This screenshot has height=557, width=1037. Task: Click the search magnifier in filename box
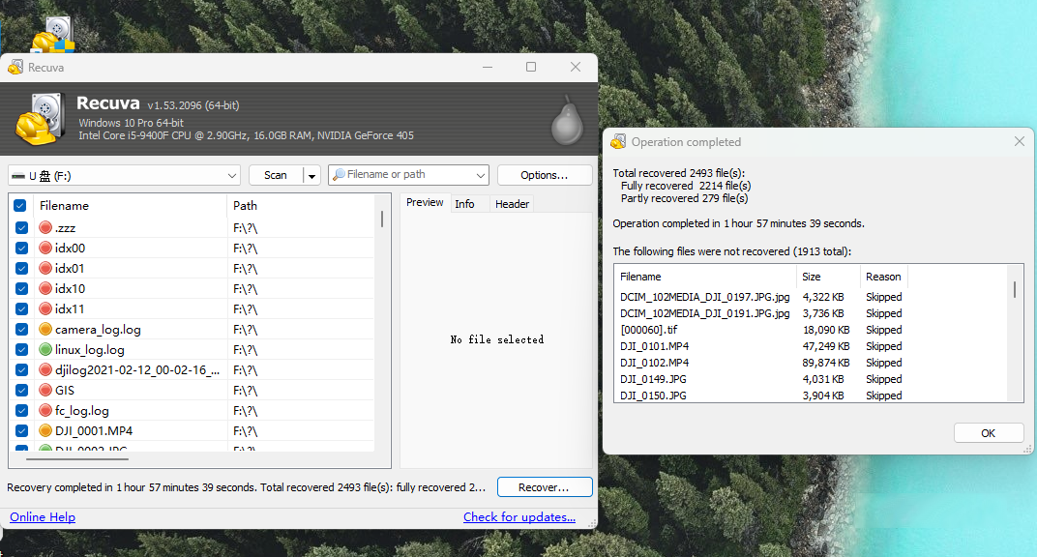339,174
